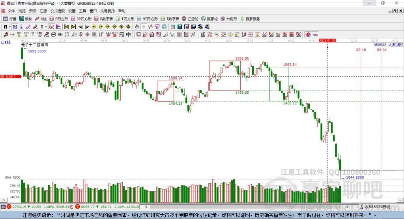The width and height of the screenshot is (404, 219).
Task: Open the 9P四方形 tool
Action: point(81,19)
